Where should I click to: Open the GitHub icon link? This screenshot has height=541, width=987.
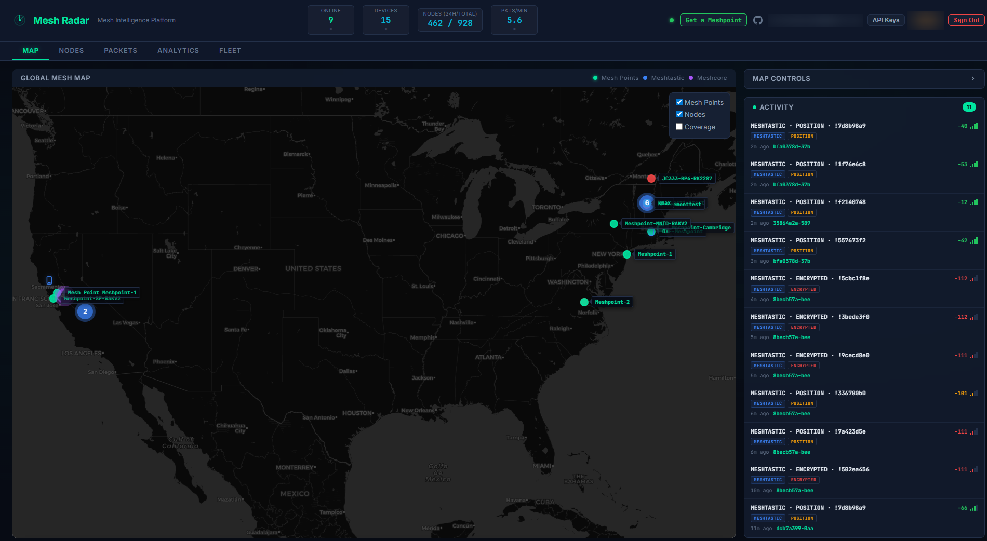tap(758, 20)
